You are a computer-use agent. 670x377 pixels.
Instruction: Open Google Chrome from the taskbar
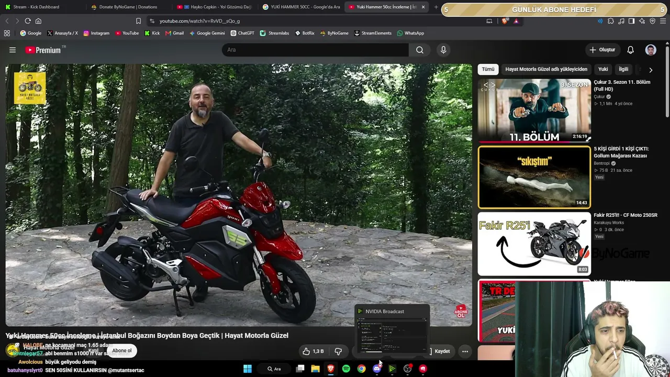tap(361, 369)
